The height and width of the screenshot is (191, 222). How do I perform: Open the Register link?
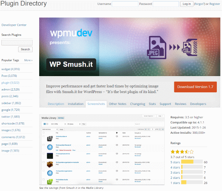215,4
